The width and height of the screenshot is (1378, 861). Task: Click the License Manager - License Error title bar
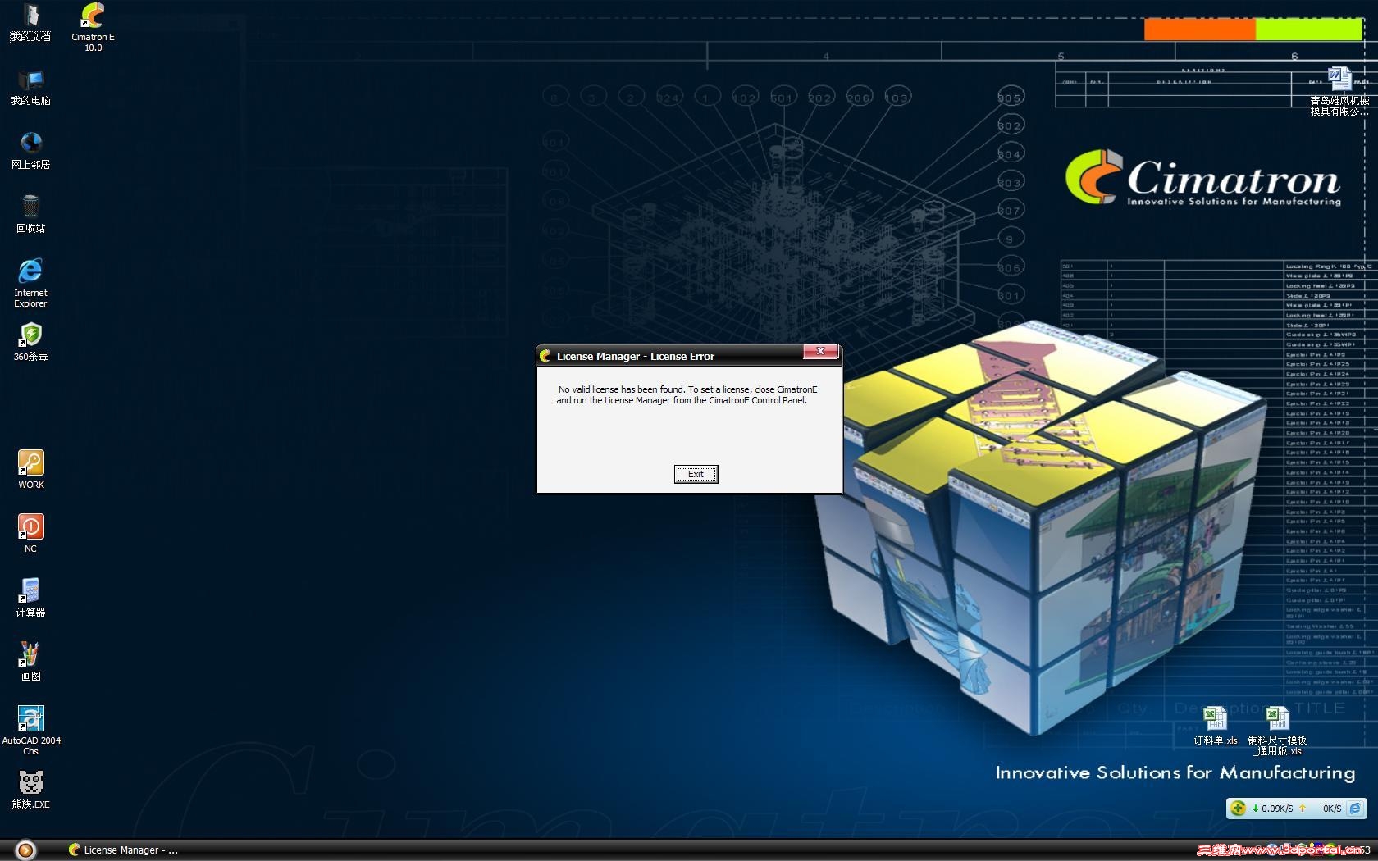point(689,356)
